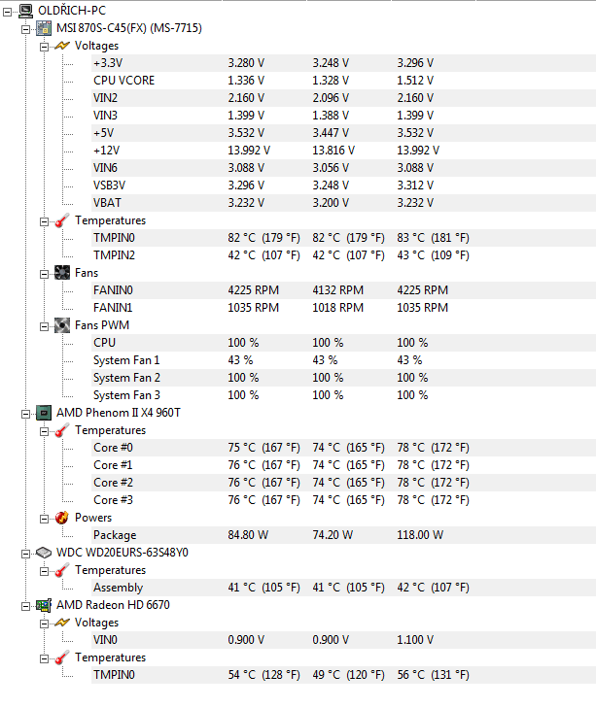Collapse the AMD Radeon HD 6670 node
This screenshot has width=596, height=708.
(26, 605)
